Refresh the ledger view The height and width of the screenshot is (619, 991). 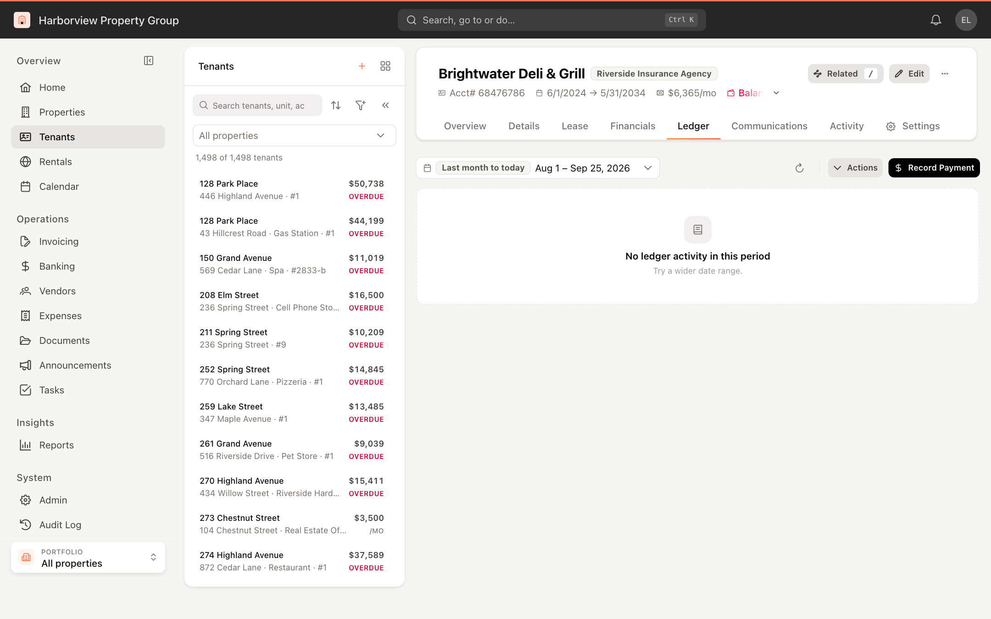click(799, 168)
